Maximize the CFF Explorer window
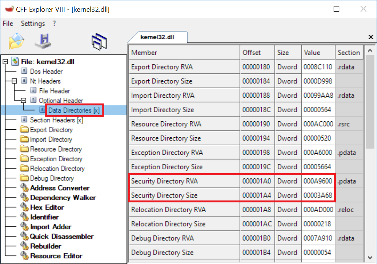This screenshot has height=264, width=377. (336, 9)
